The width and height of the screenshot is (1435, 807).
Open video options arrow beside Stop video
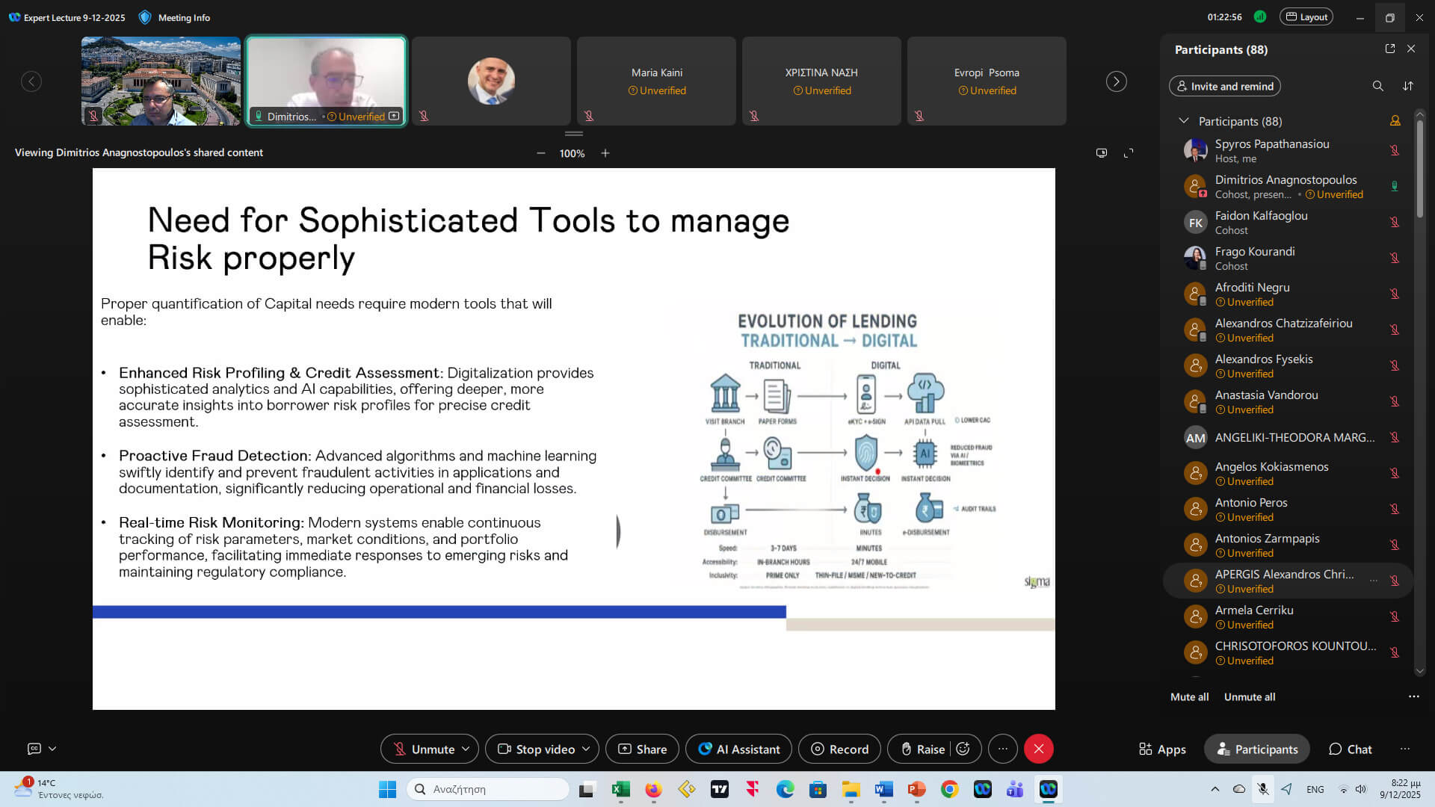click(x=586, y=749)
